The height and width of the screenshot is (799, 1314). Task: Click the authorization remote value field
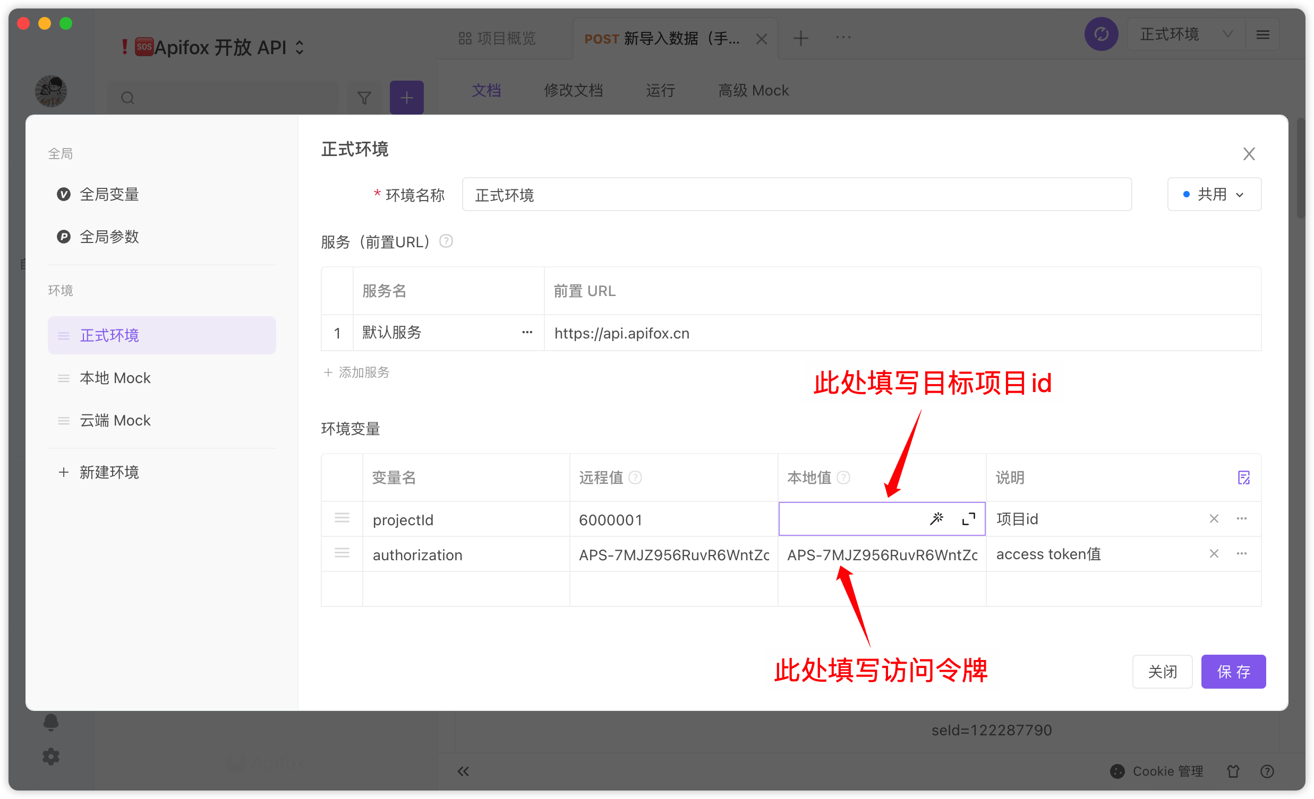[673, 554]
